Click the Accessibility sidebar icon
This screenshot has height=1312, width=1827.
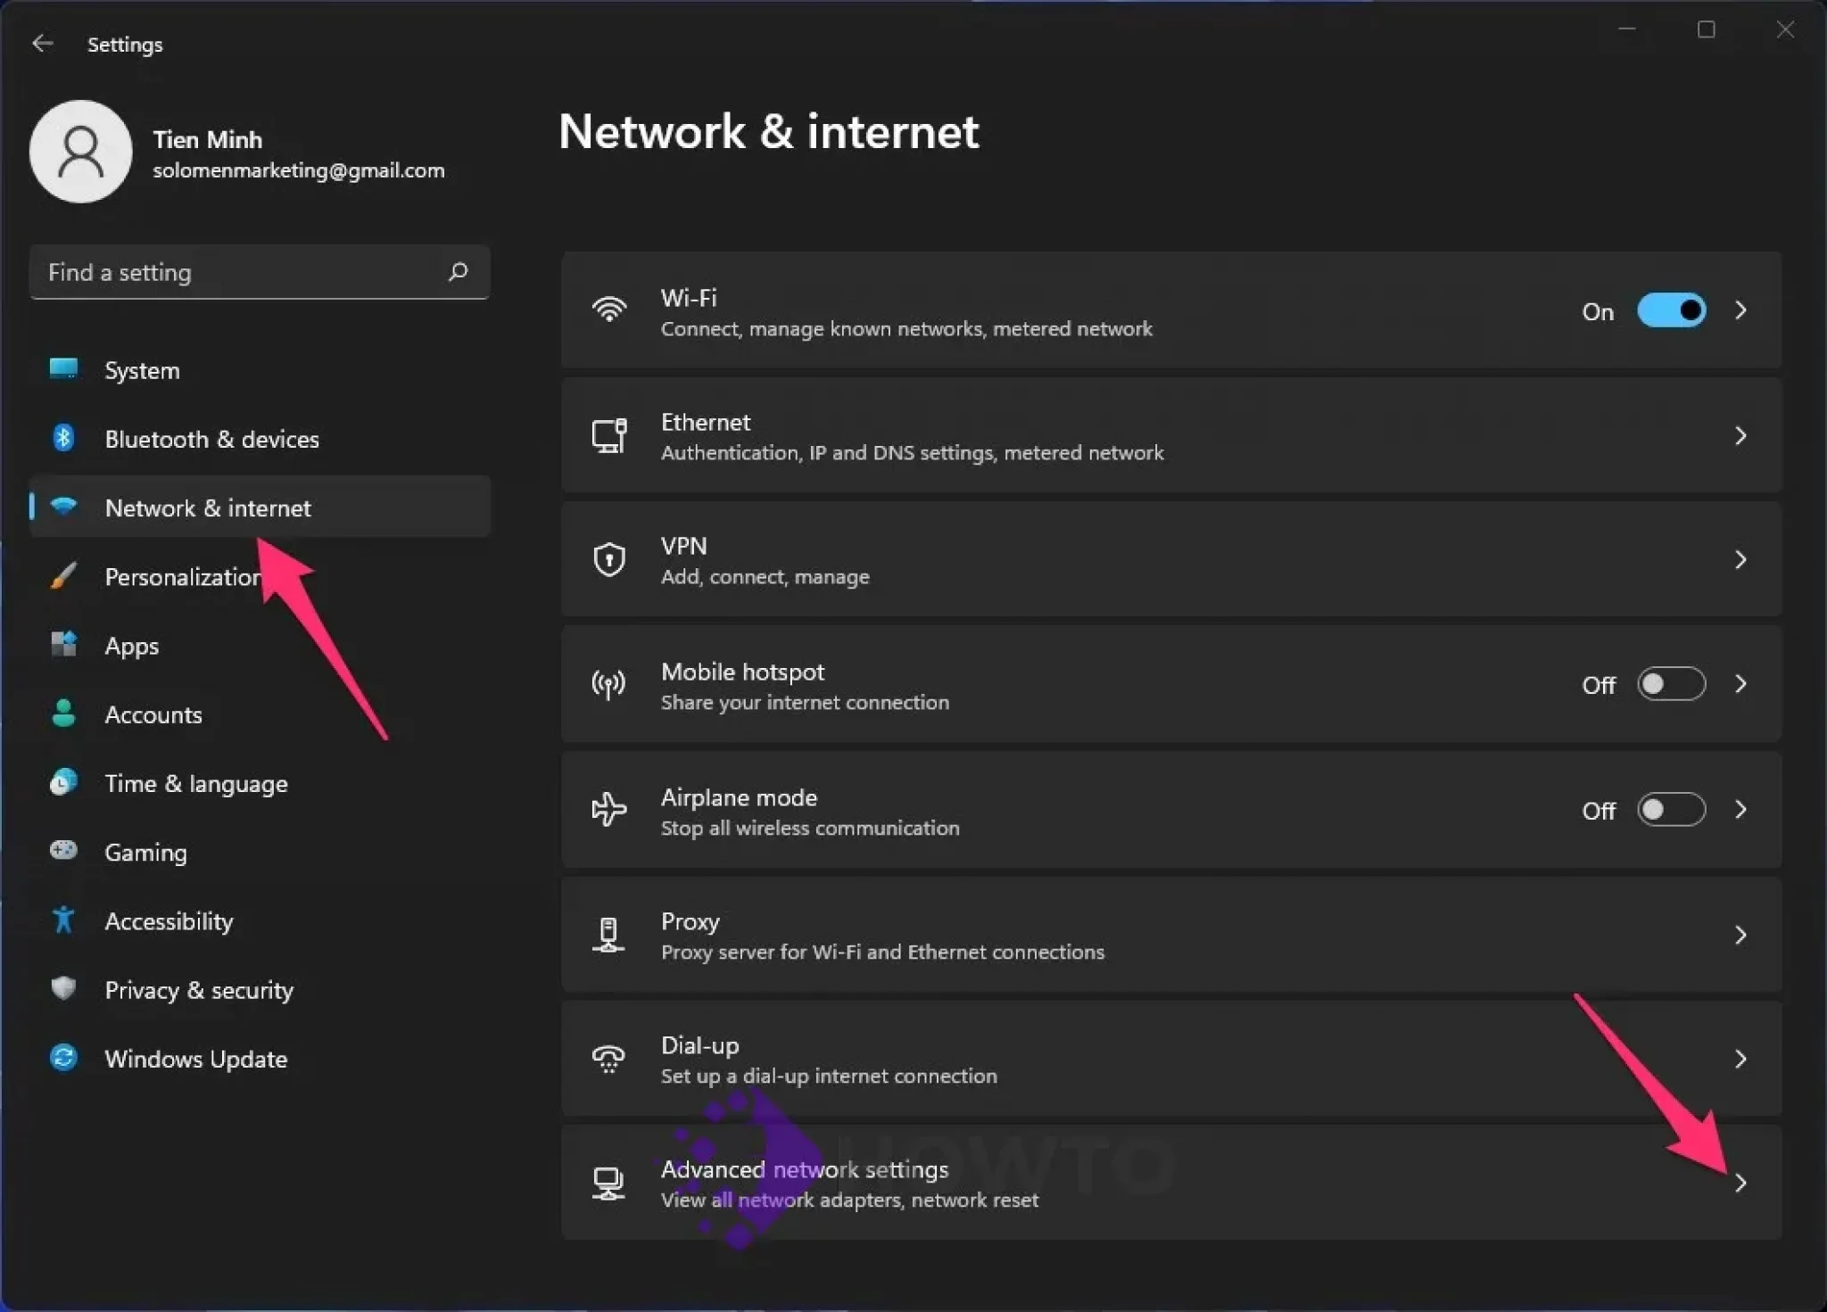coord(63,920)
